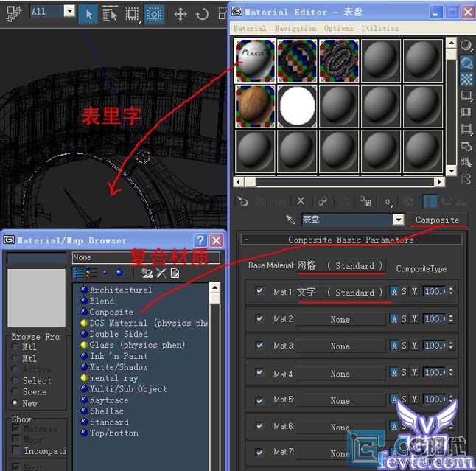Click Mat.1 amount spinner arrows
The height and width of the screenshot is (471, 476).
pyautogui.click(x=451, y=291)
